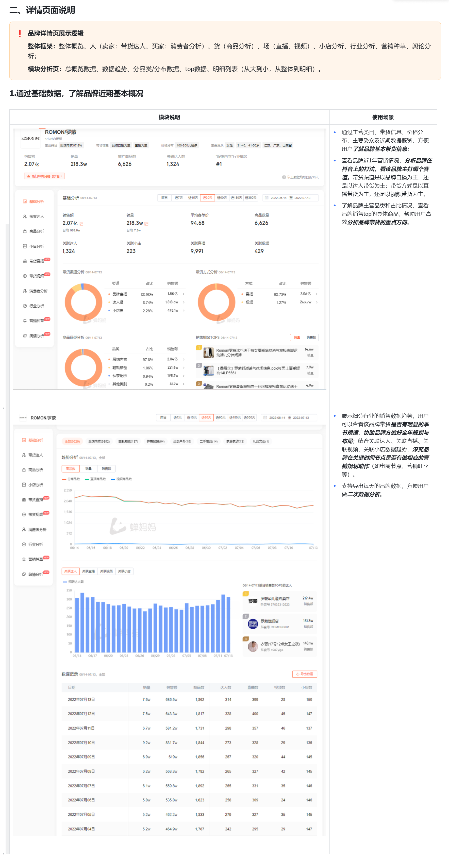Expand 其他类别 0.2% row chevron
Image resolution: width=449 pixels, height=858 pixels.
pos(184,384)
